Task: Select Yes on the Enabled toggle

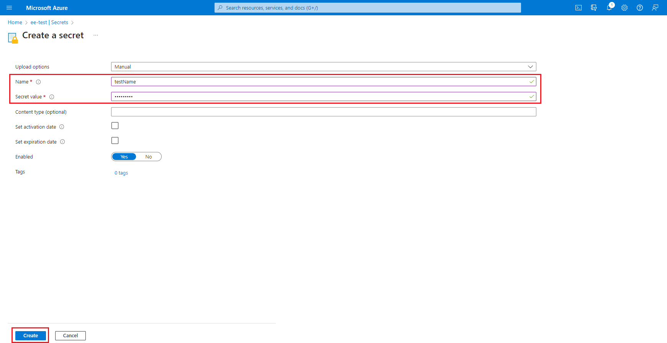Action: click(x=124, y=157)
